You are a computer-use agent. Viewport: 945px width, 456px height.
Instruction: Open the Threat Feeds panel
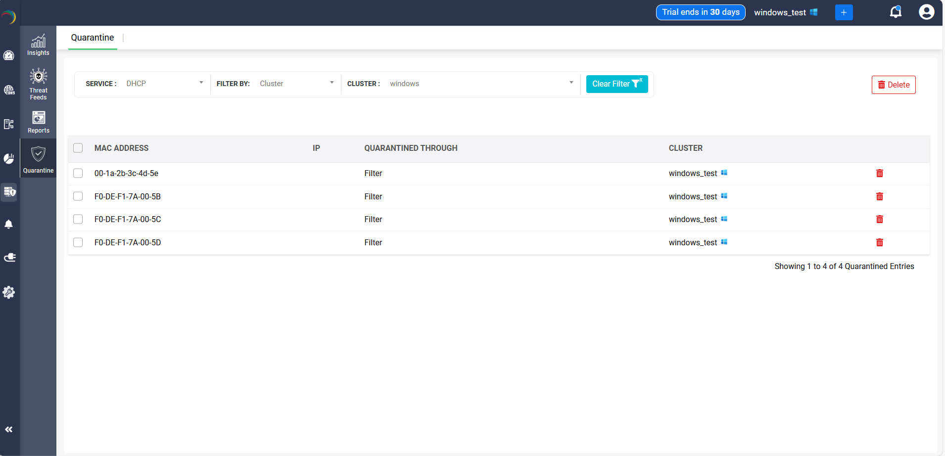point(38,84)
